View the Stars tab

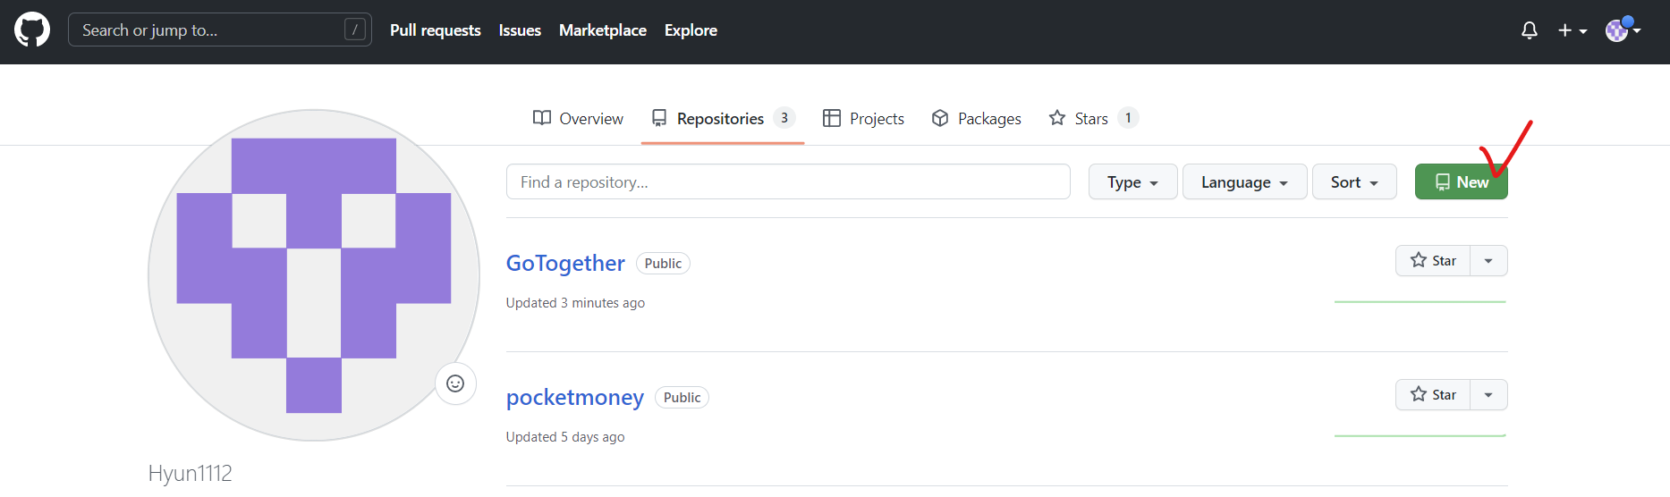[1093, 118]
